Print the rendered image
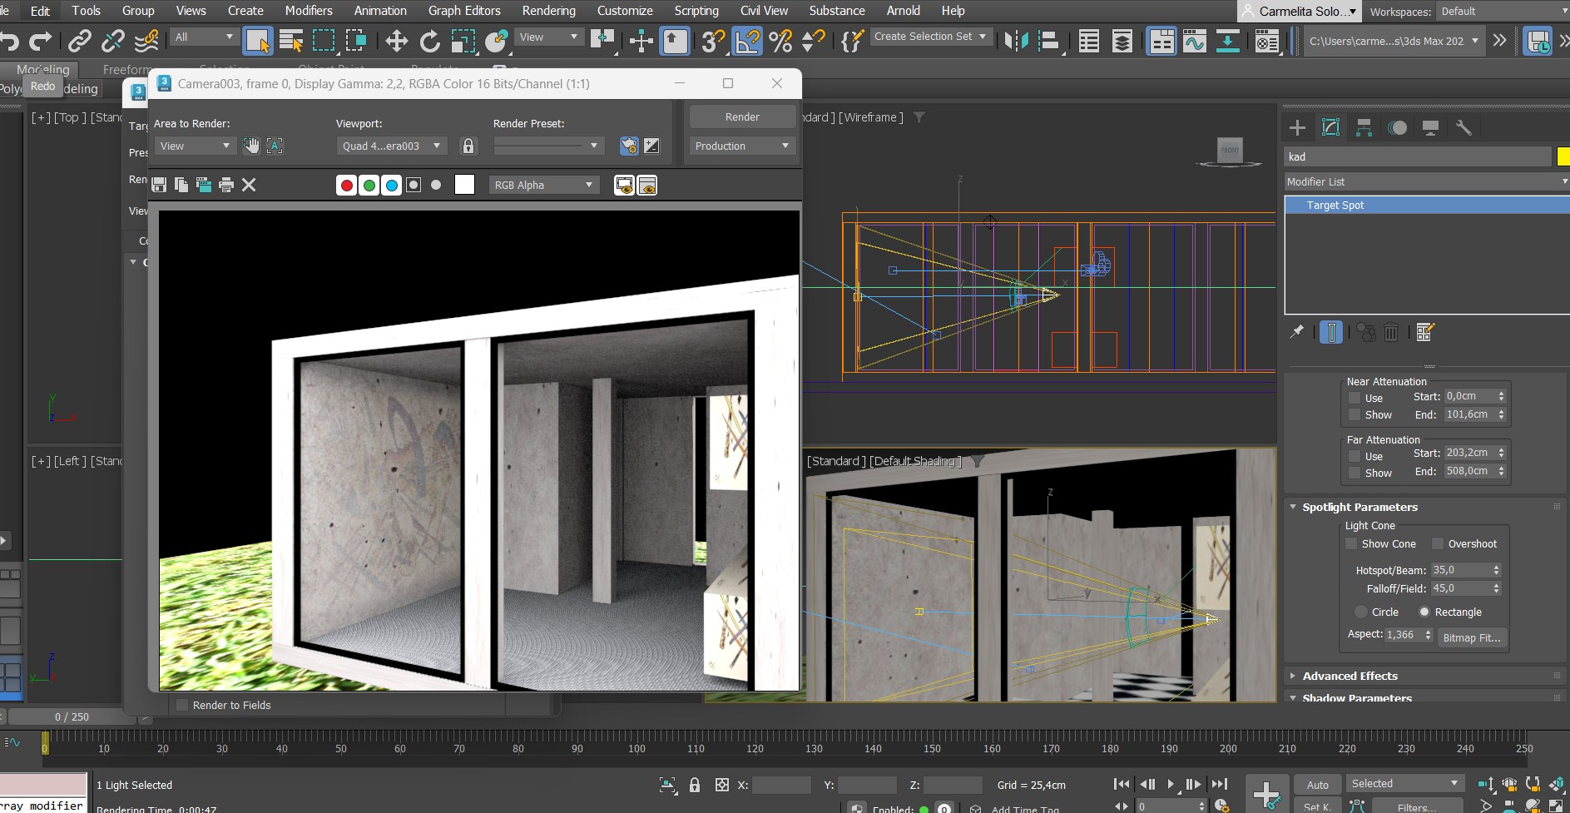The width and height of the screenshot is (1570, 813). click(x=225, y=185)
